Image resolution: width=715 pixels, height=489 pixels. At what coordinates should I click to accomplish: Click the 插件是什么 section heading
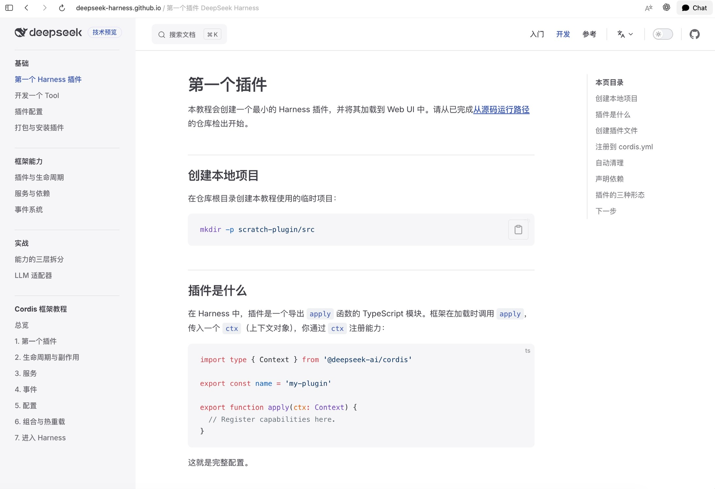pyautogui.click(x=217, y=290)
